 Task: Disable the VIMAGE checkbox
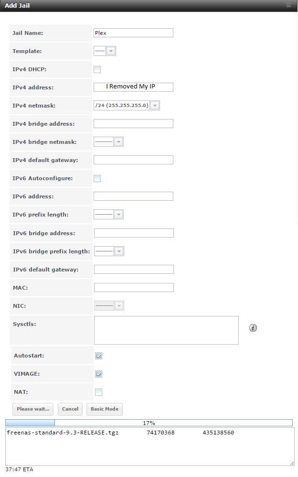(98, 374)
